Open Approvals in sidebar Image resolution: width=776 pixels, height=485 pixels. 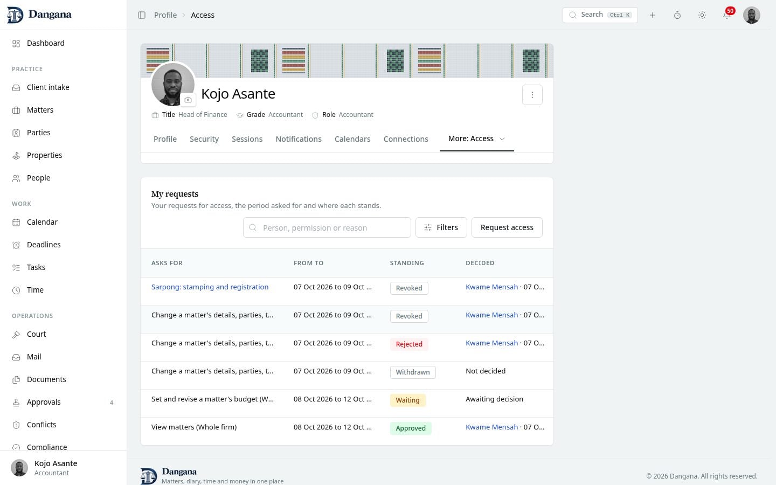64,402
